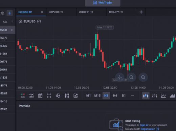Click the Sign in link
176x131 pixels.
(144, 125)
